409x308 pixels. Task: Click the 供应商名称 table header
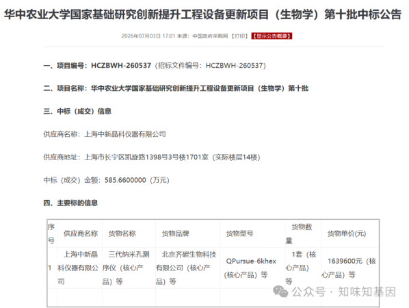[81, 233]
